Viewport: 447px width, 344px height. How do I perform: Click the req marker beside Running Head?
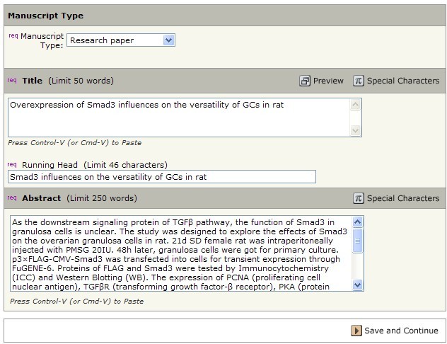point(12,164)
